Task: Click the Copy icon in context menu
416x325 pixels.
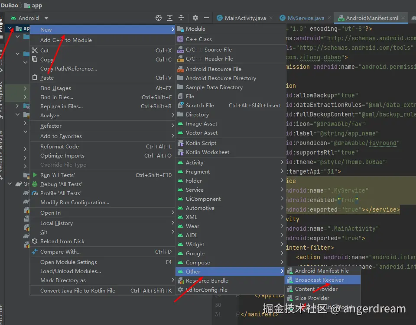Action: [35, 59]
